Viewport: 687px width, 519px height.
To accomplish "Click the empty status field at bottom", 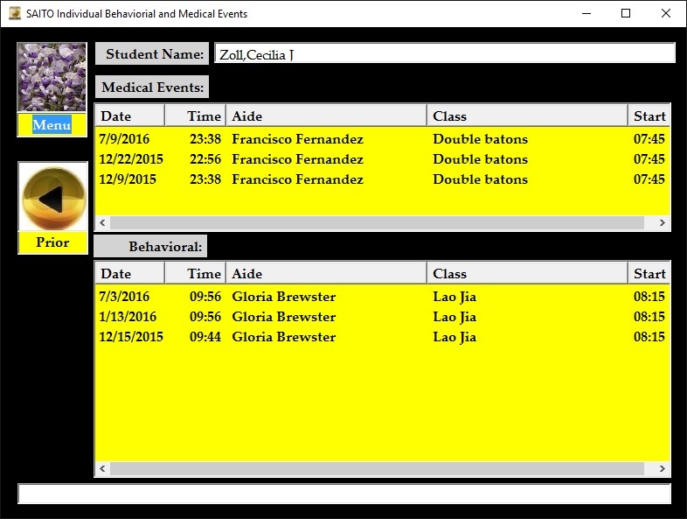I will point(343,494).
